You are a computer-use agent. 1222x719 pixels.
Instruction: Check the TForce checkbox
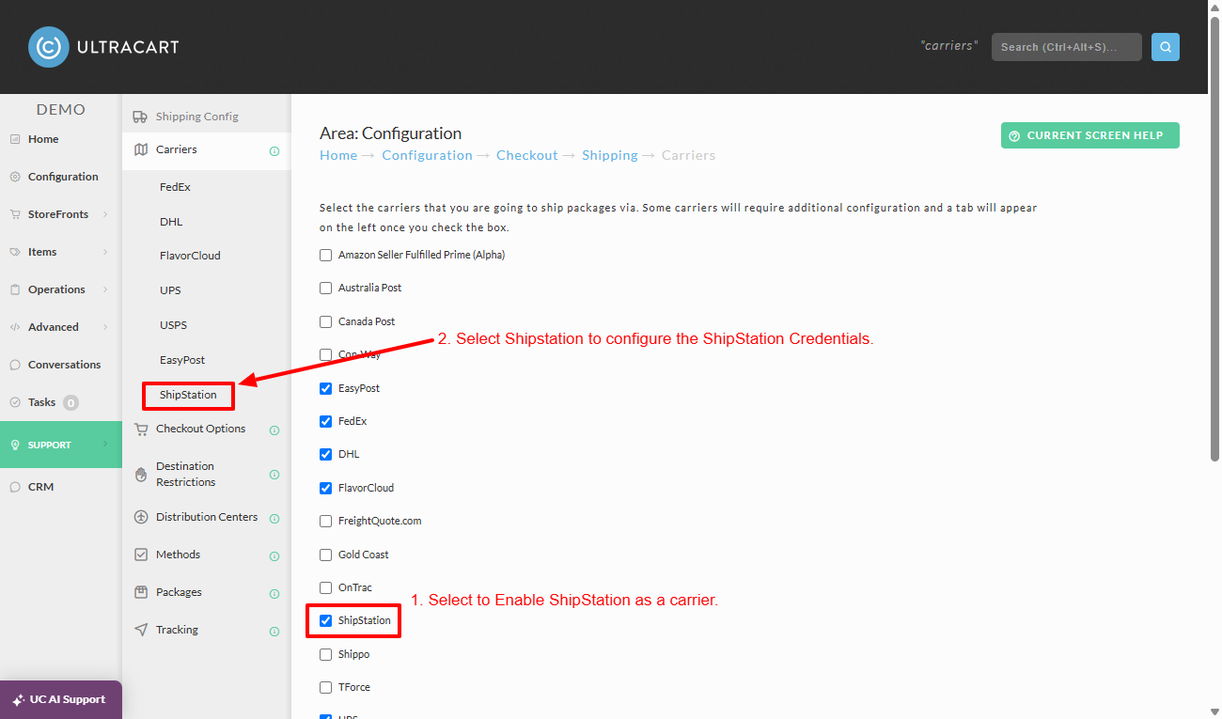pyautogui.click(x=326, y=687)
